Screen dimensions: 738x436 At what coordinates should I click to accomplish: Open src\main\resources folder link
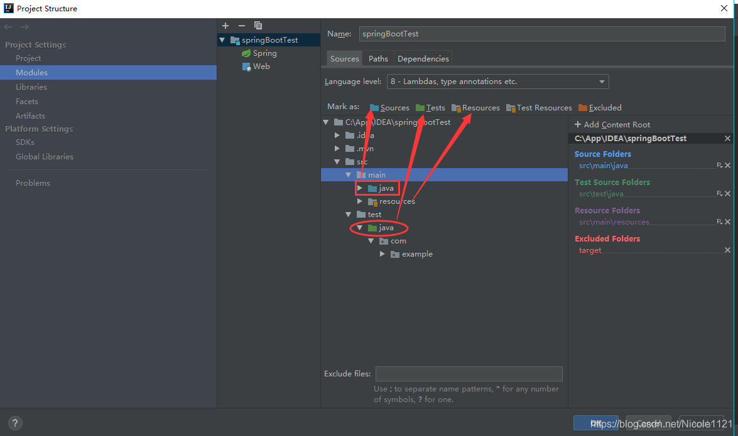pyautogui.click(x=614, y=222)
